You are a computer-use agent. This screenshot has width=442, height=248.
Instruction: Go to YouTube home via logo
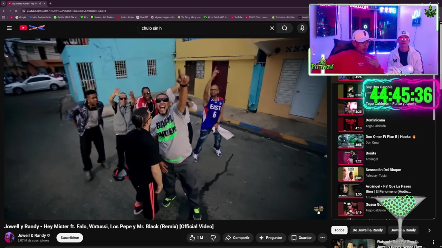click(x=32, y=28)
